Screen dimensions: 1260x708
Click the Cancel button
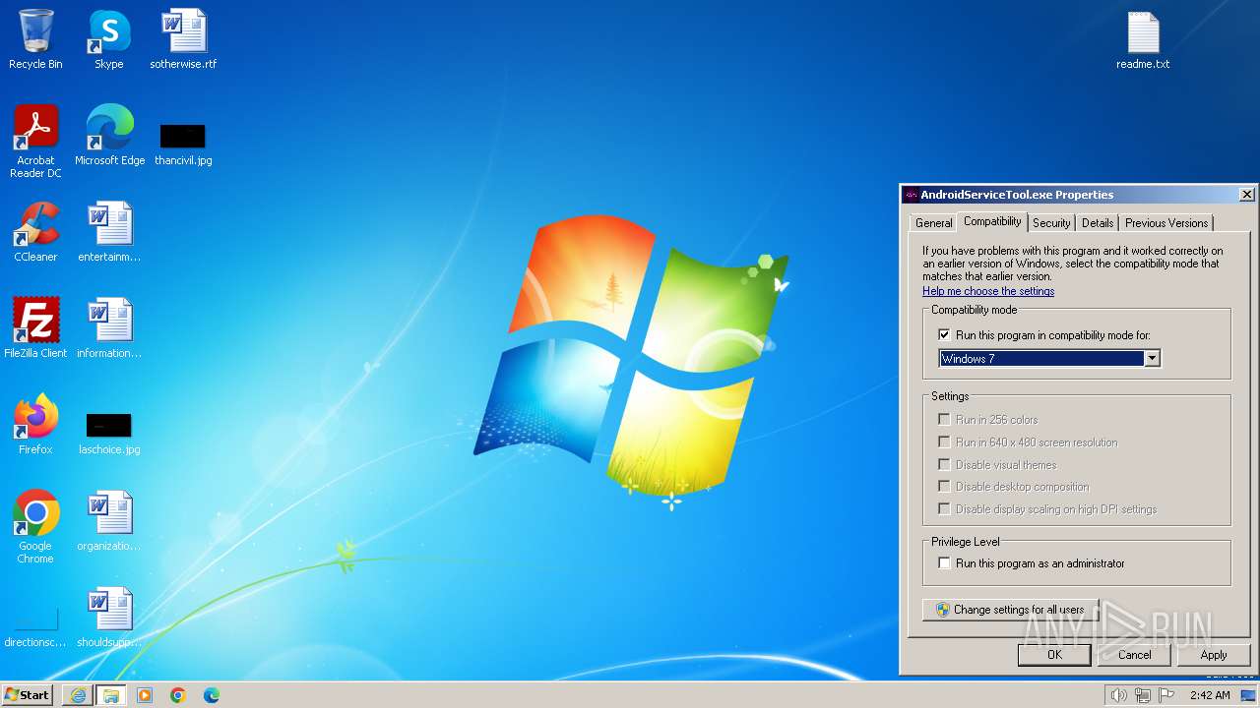(1134, 655)
